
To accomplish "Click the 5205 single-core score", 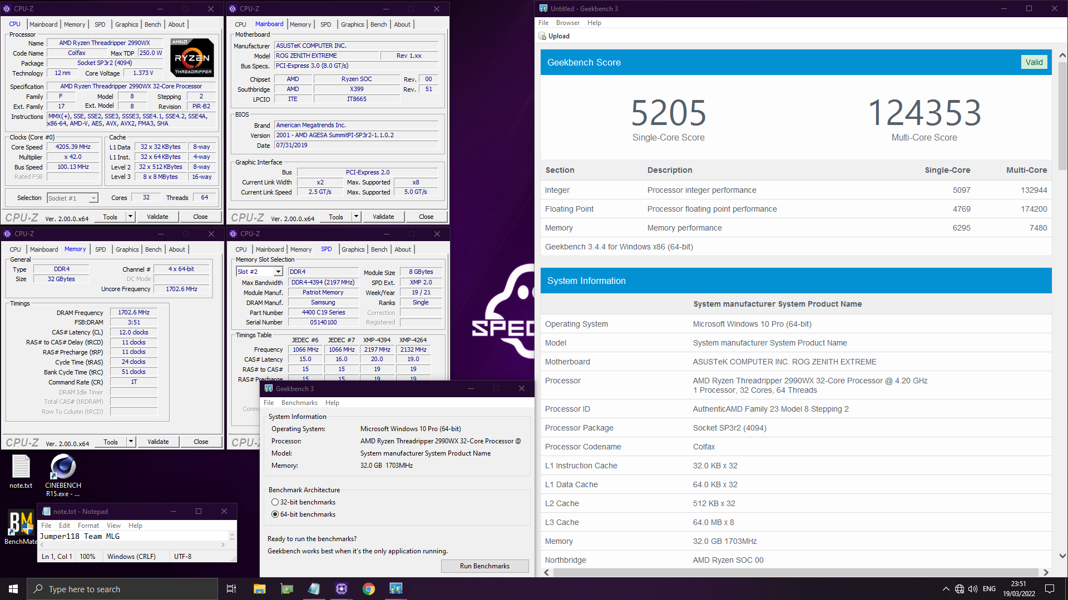I will (x=669, y=113).
